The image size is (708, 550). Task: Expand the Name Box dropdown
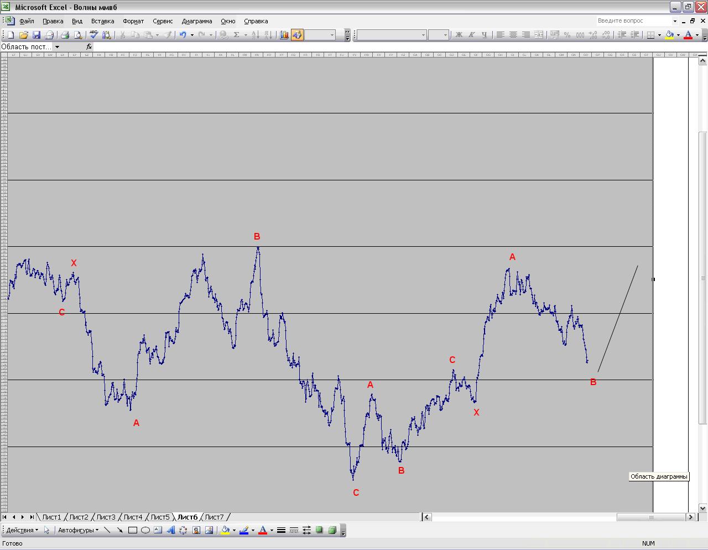click(x=57, y=47)
